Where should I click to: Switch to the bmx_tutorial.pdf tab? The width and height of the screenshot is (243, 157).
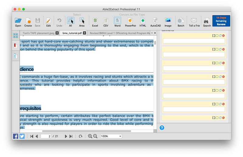pos(72,33)
